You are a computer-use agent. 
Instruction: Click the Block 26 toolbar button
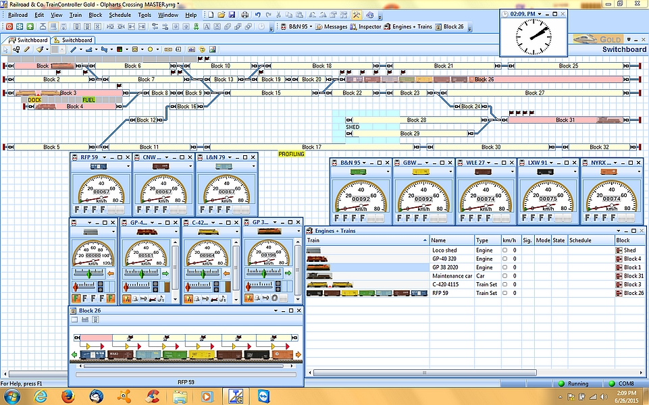[x=450, y=26]
